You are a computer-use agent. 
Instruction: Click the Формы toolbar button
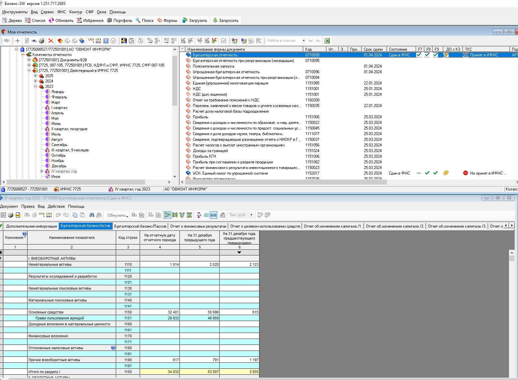coord(167,21)
